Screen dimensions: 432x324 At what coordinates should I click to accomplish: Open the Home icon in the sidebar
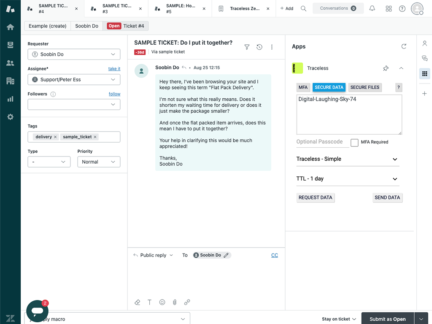coord(10,26)
